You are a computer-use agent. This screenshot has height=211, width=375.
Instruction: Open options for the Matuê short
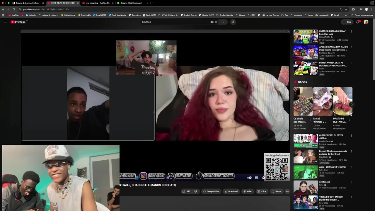tap(330, 120)
